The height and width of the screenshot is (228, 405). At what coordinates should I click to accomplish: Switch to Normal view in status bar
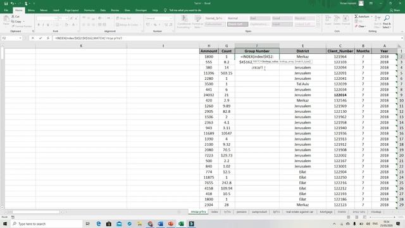(x=349, y=217)
